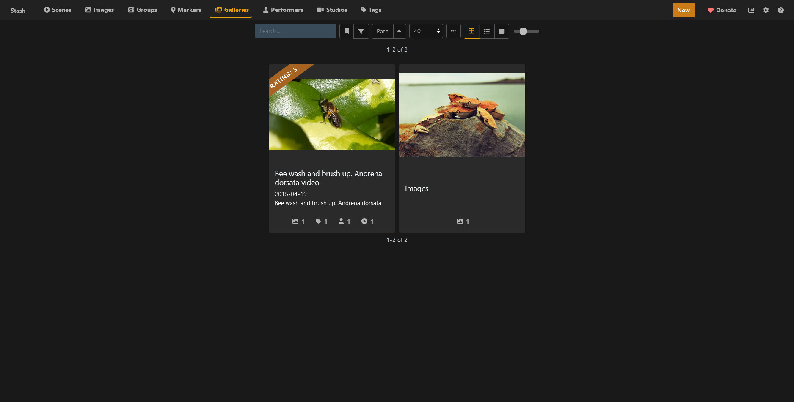The image size is (794, 402).
Task: Open the Path sort-by dropdown
Action: click(x=383, y=31)
